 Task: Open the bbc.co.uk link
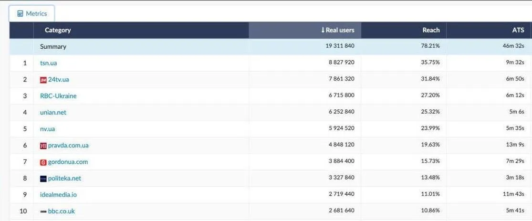coord(61,211)
